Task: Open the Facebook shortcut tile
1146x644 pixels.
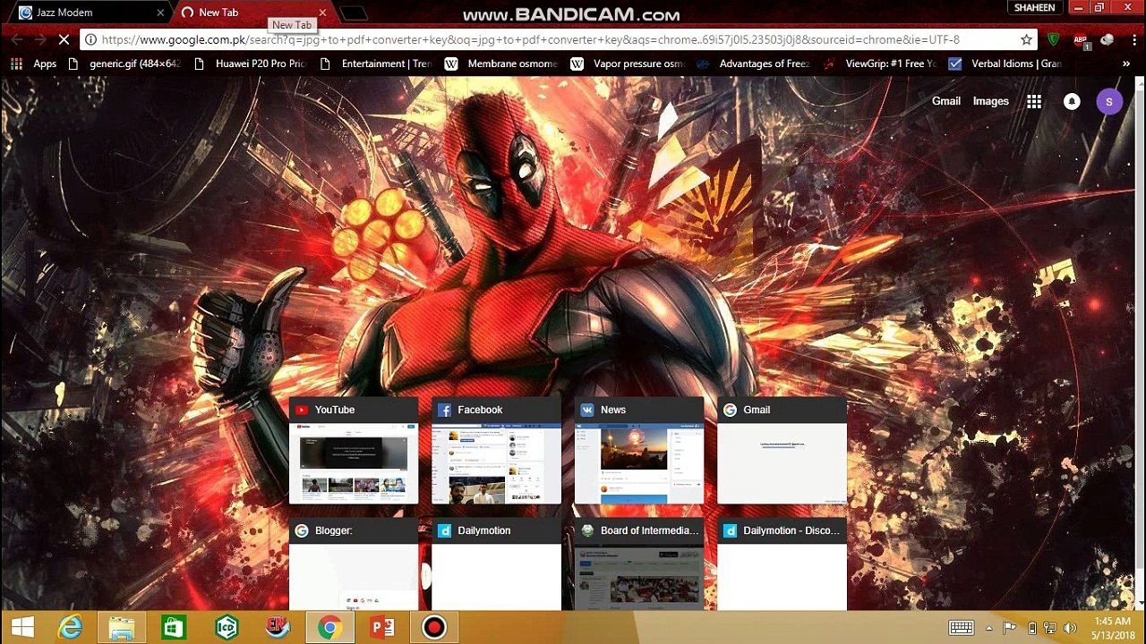Action: coord(496,451)
